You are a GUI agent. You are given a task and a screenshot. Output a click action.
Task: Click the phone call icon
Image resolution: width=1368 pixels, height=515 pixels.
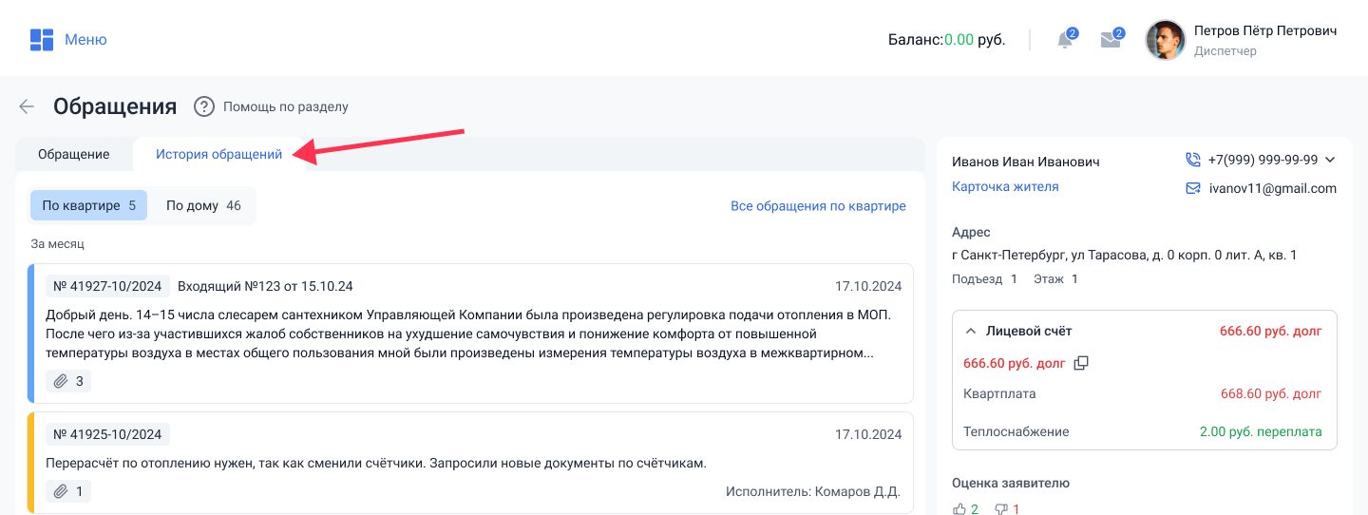click(1193, 160)
